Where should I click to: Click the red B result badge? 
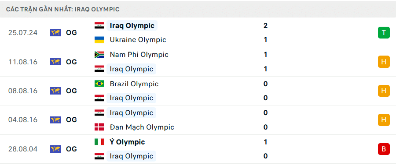(x=384, y=149)
